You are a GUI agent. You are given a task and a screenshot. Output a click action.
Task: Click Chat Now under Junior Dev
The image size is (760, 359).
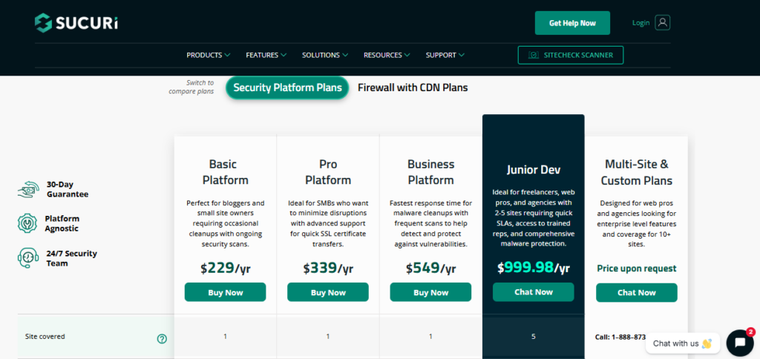(x=534, y=292)
